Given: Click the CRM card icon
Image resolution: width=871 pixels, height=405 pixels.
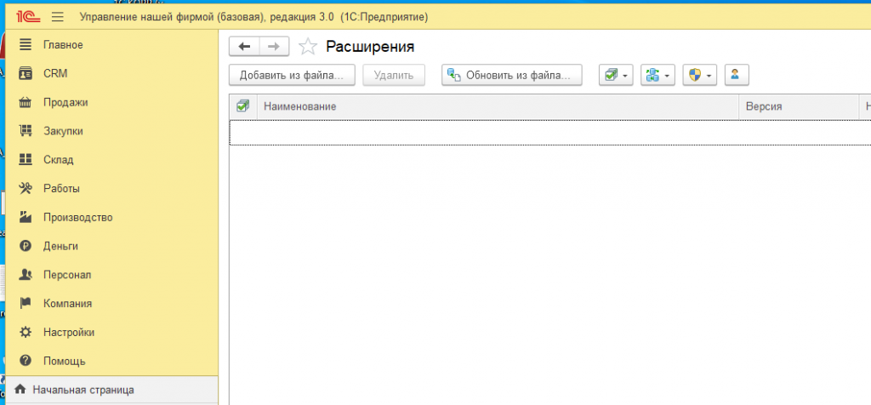Looking at the screenshot, I should 26,74.
